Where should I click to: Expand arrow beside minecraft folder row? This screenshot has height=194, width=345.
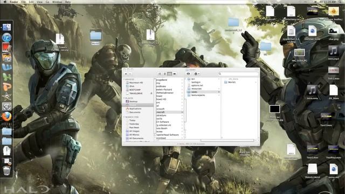pyautogui.click(x=182, y=112)
